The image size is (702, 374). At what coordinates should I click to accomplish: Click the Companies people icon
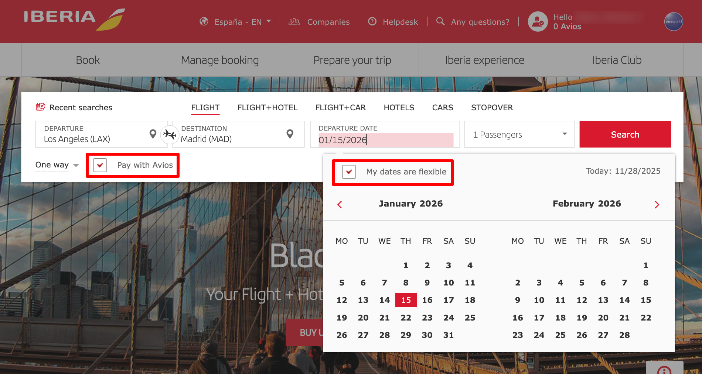pos(294,21)
